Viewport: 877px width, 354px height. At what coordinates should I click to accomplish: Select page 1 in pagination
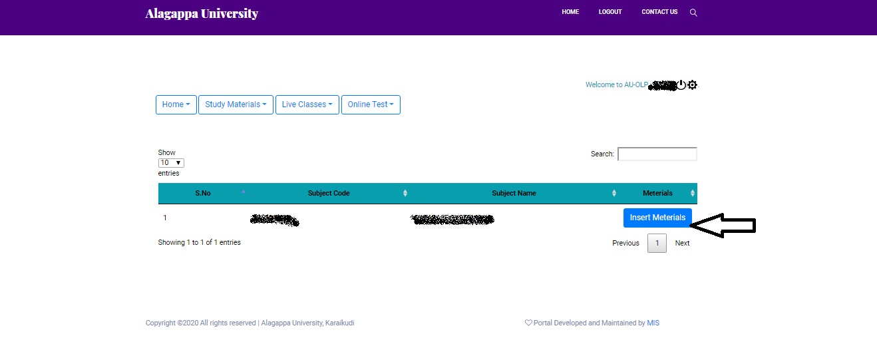coord(657,243)
